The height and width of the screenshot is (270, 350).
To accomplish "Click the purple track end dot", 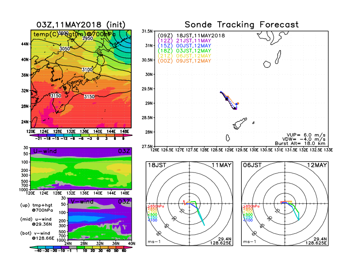I will point(236,109).
